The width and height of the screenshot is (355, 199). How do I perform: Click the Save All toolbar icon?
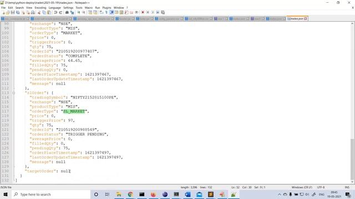(18, 12)
